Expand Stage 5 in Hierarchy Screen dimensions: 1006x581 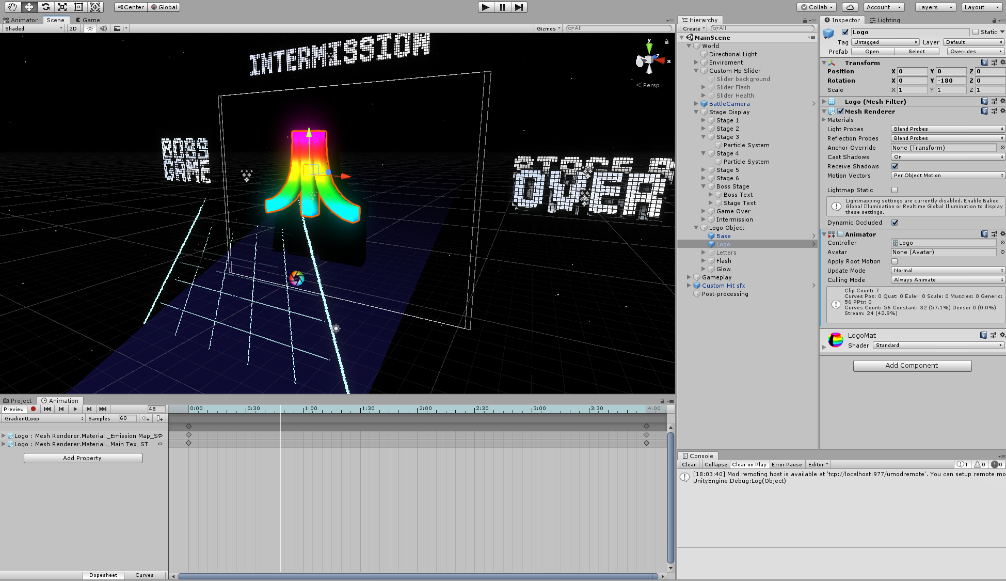(x=704, y=170)
